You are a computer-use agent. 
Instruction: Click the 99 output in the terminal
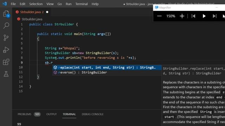coord(19,124)
